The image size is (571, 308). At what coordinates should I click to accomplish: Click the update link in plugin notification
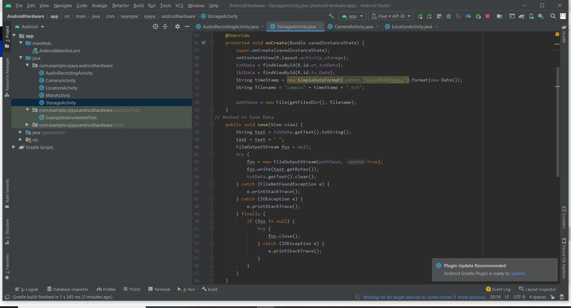[517, 274]
